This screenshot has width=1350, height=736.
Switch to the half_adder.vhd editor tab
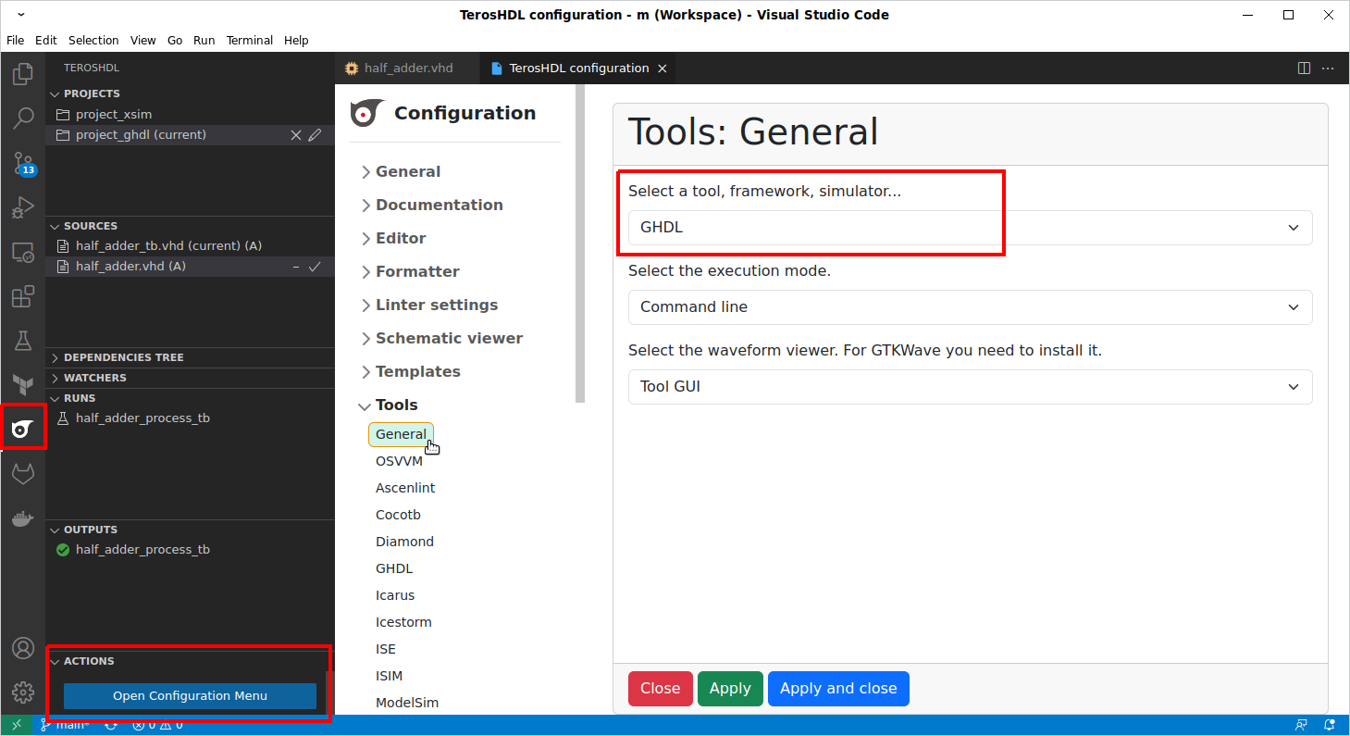407,69
